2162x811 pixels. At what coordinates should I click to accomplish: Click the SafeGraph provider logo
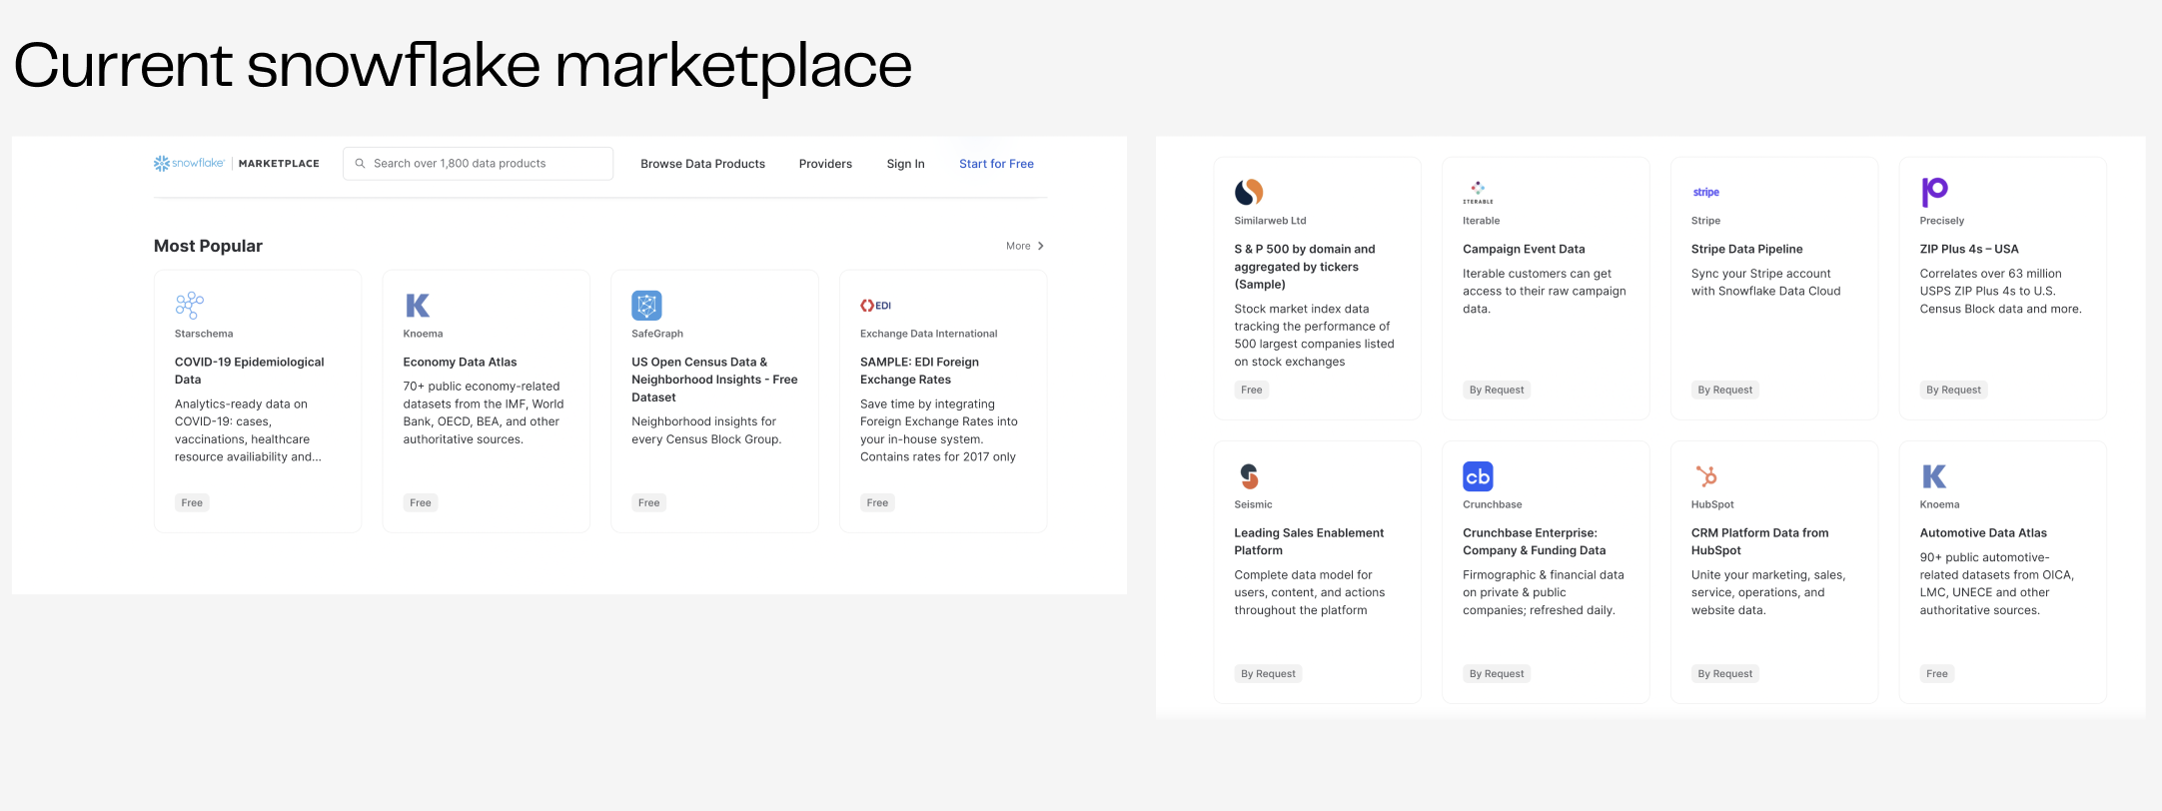[x=646, y=305]
